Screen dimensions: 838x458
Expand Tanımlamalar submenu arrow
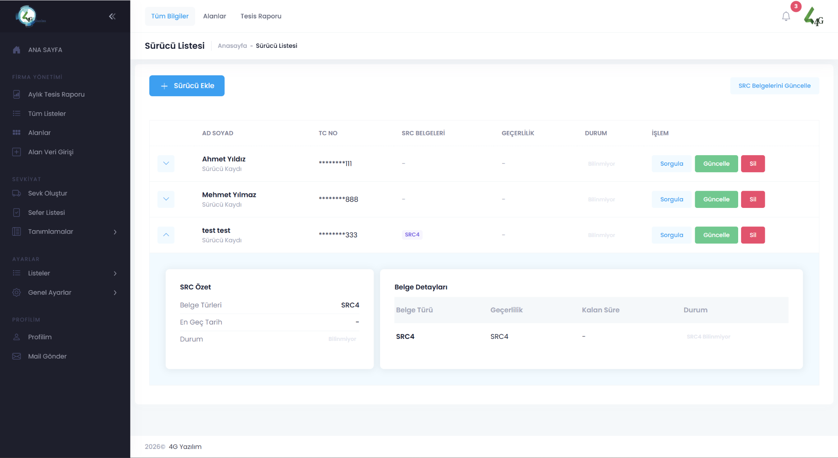115,232
